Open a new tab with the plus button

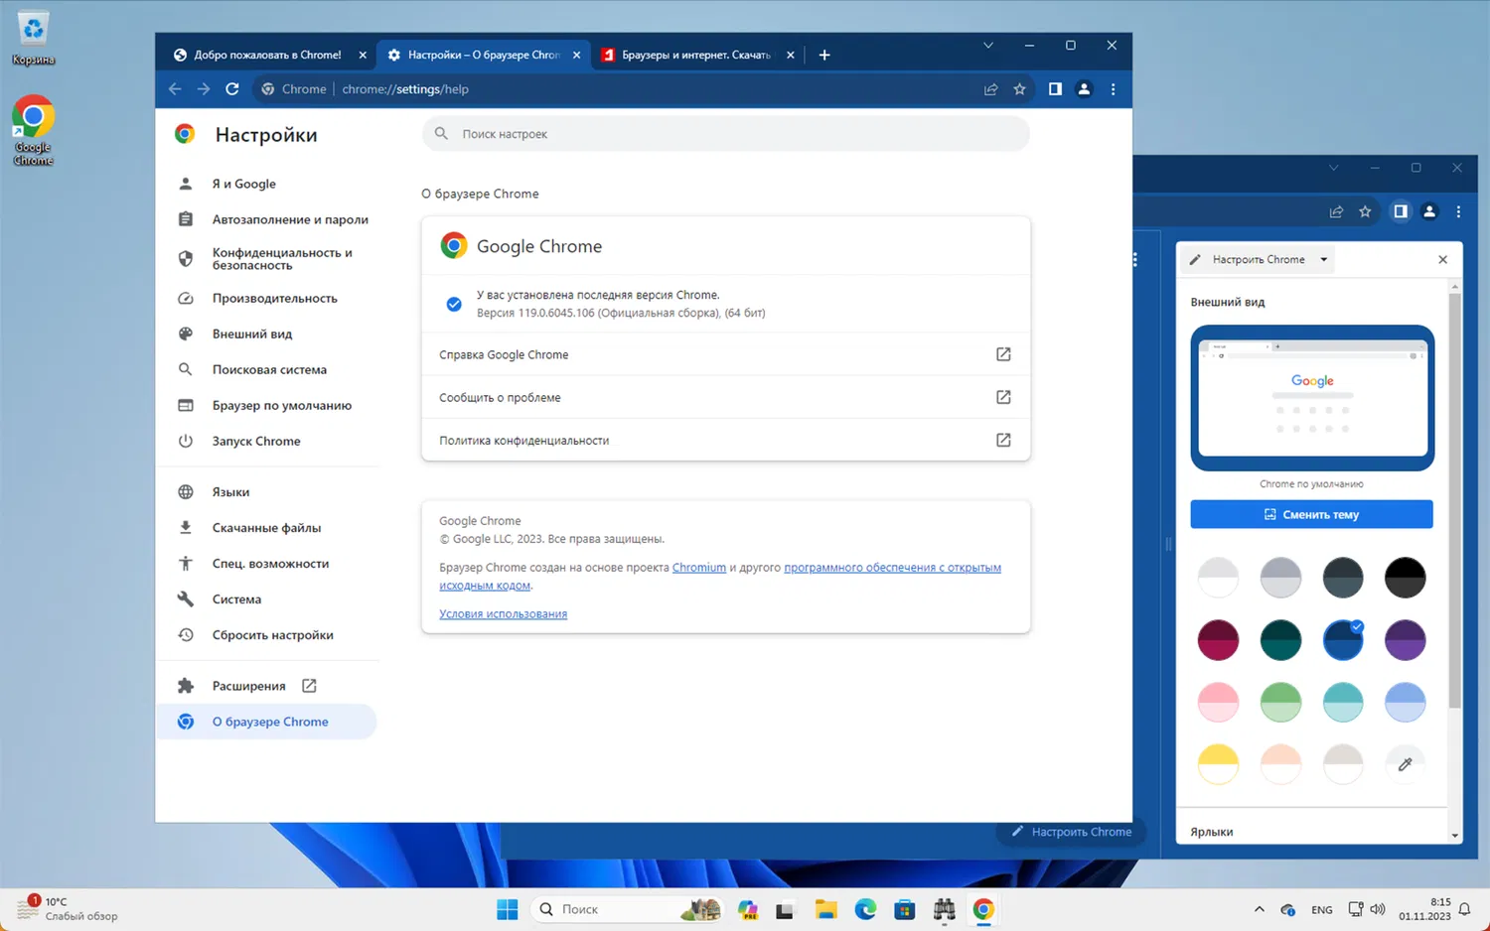[x=824, y=55]
